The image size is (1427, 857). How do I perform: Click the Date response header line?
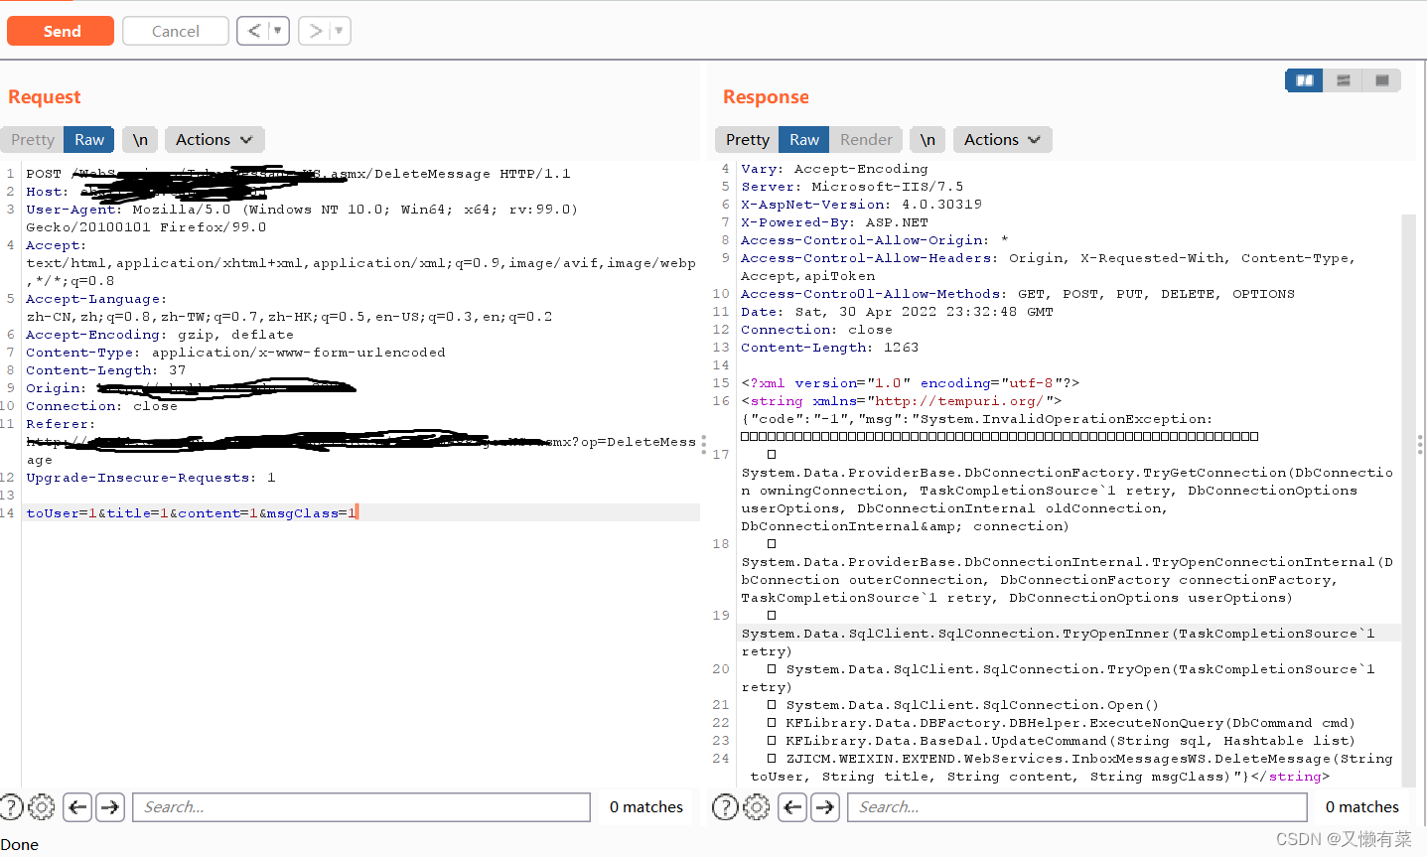tap(897, 312)
